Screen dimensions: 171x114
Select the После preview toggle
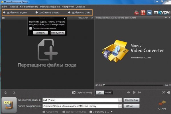tap(108, 93)
